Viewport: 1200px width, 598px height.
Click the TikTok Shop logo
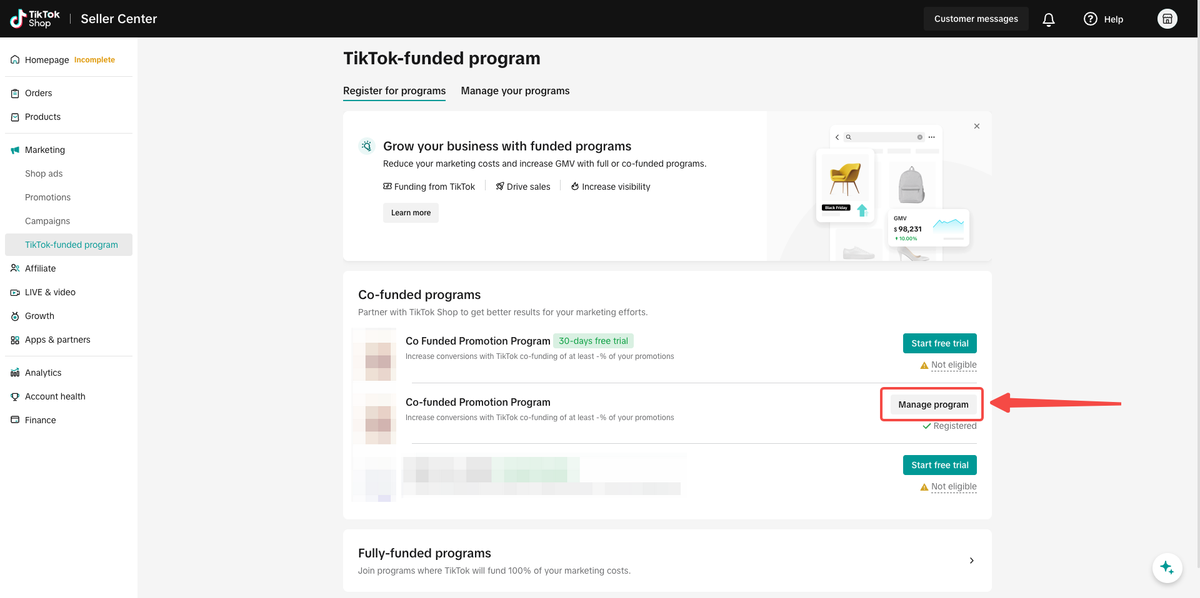tap(35, 19)
